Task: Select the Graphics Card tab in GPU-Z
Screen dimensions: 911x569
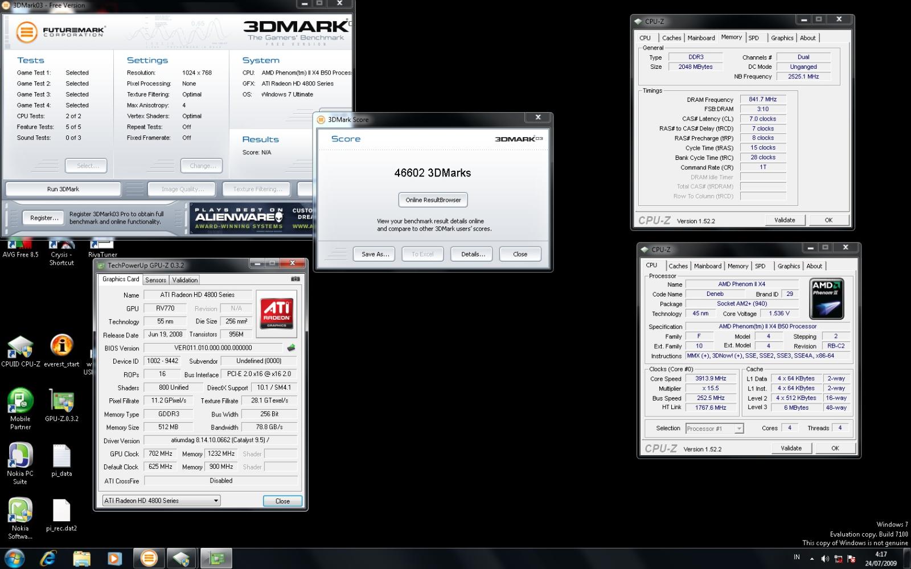Action: point(120,279)
